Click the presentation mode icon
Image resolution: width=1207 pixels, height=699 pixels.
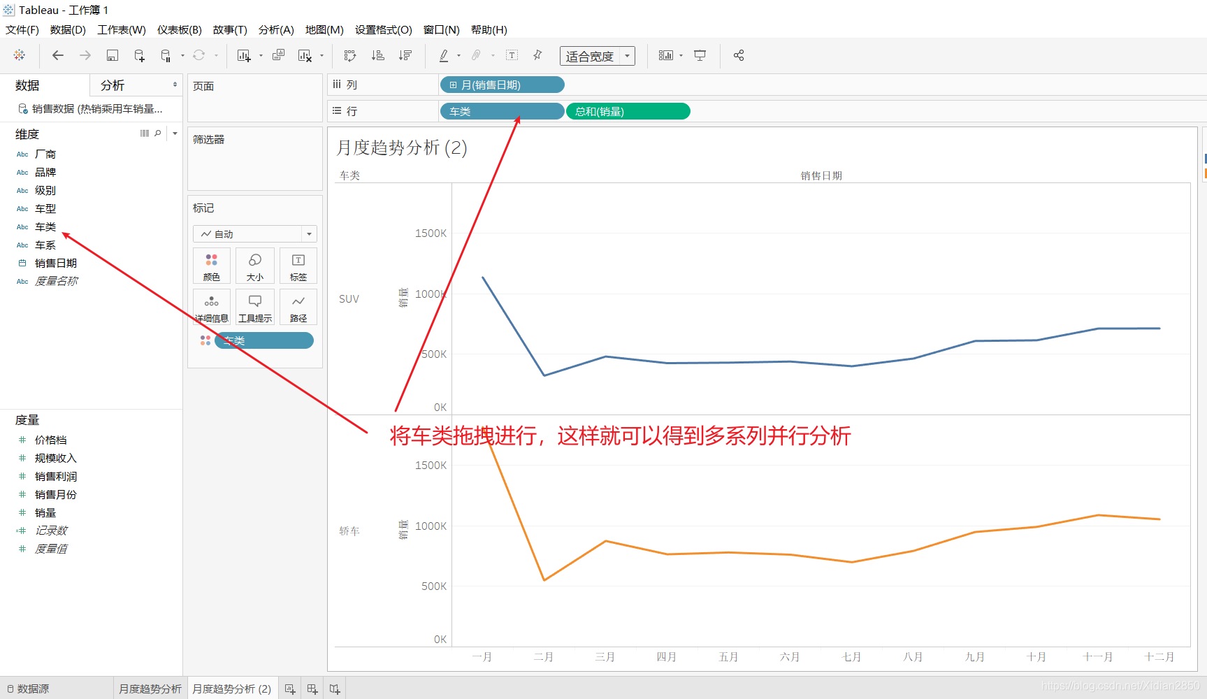(700, 55)
